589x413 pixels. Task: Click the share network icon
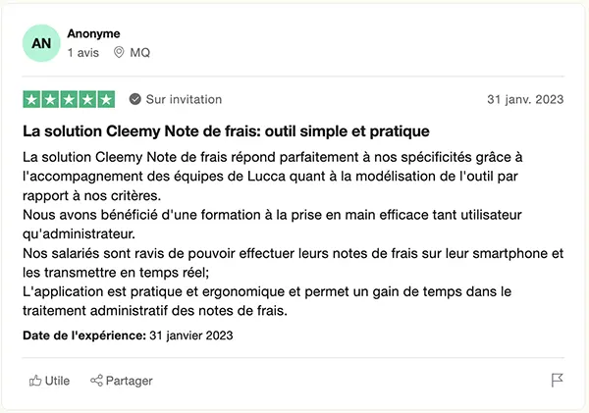(x=96, y=381)
